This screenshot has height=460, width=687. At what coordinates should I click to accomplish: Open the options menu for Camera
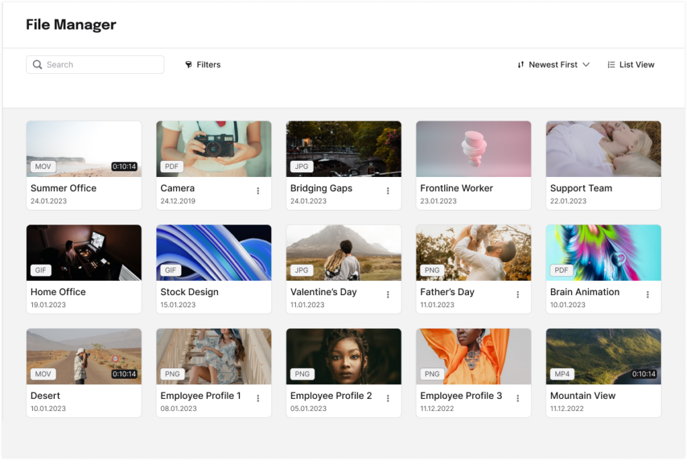click(258, 191)
